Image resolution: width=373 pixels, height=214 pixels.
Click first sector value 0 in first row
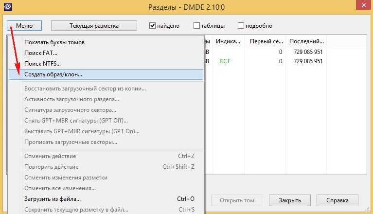(281, 52)
